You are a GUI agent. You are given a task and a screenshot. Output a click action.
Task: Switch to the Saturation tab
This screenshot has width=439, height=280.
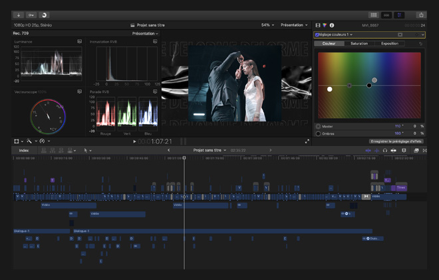359,44
